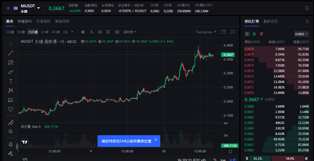Select the text annotation tool
This screenshot has height=161, width=314.
(11, 81)
